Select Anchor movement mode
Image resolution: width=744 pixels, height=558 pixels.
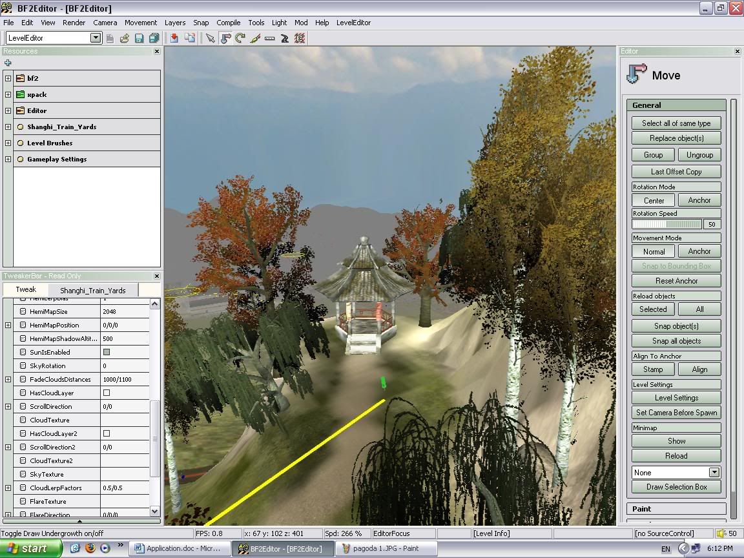(x=699, y=251)
